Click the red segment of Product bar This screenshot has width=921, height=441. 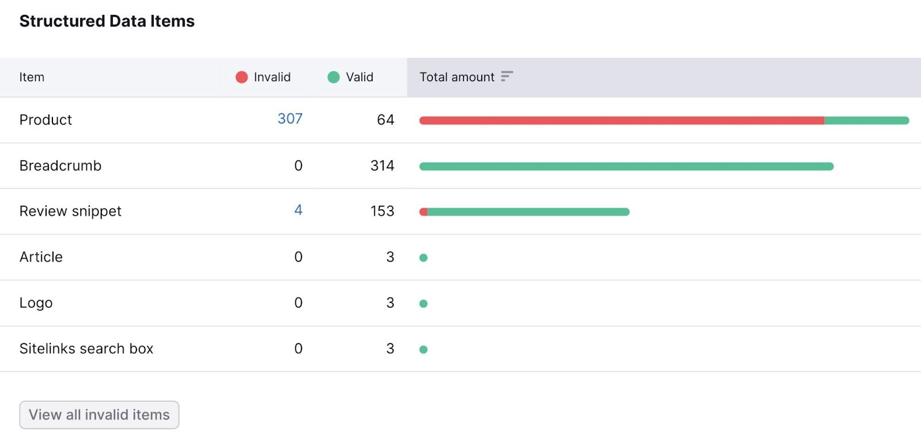coord(622,120)
